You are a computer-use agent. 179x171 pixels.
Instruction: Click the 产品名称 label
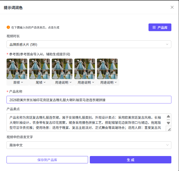(16, 92)
